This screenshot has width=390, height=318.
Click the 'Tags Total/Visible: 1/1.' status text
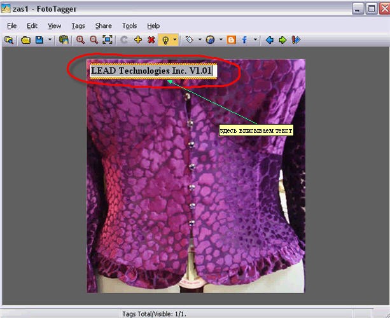pyautogui.click(x=154, y=314)
